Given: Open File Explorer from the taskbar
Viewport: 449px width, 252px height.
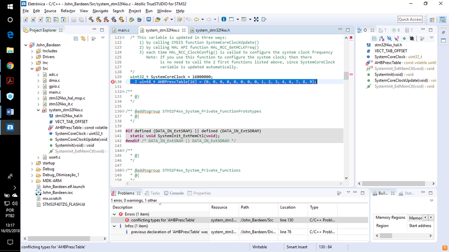Looking at the screenshot, I should (x=10, y=50).
